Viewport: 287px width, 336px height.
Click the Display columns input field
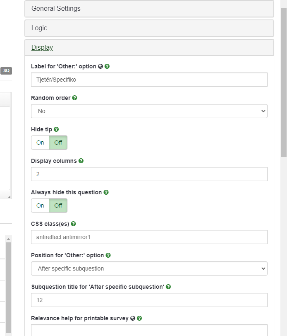[x=149, y=174]
